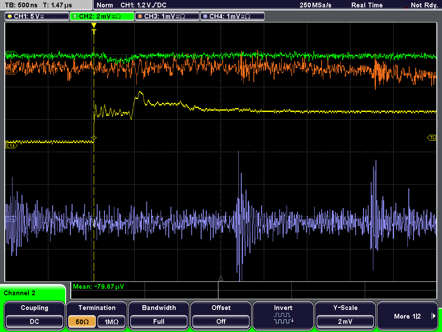This screenshot has height=332, width=442.
Task: Click the time reference triangle at bottom
Action: click(221, 279)
